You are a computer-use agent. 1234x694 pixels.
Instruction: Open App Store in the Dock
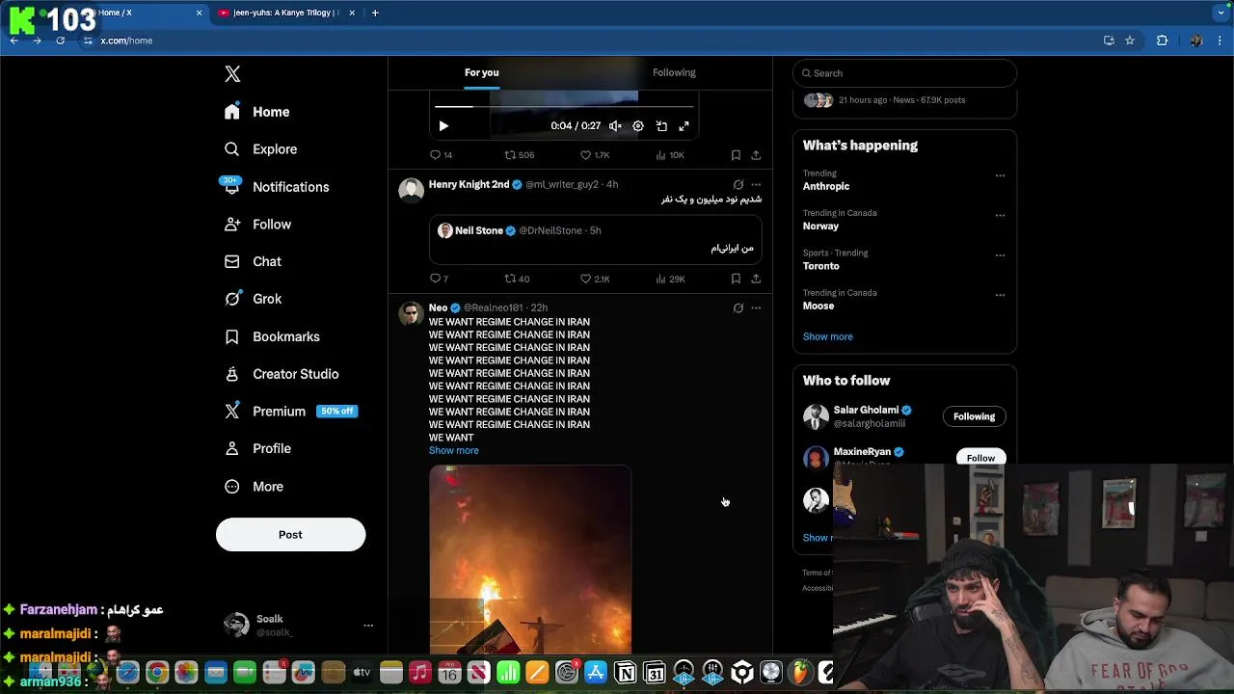tap(596, 673)
